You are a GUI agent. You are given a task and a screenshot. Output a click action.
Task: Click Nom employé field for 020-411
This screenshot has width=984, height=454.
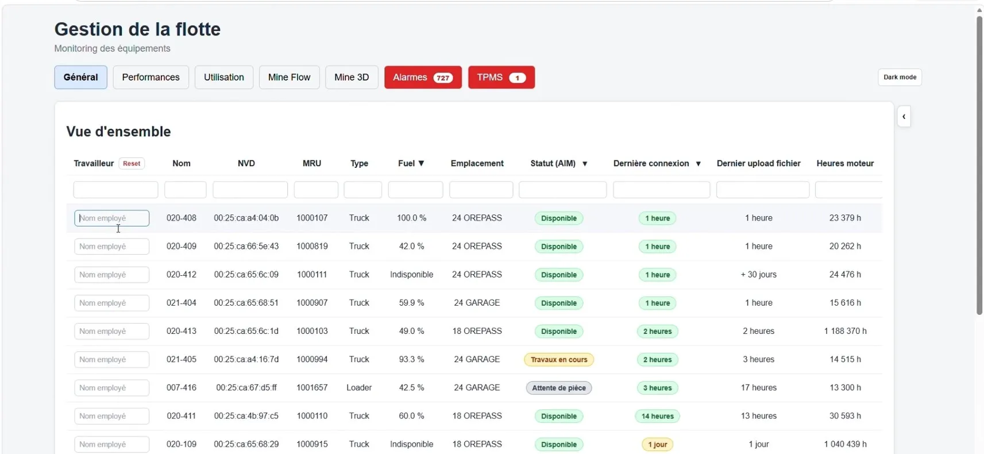(111, 416)
